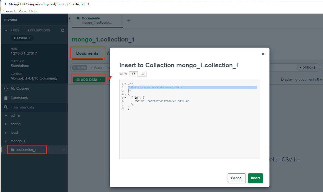The image size is (323, 192).
Task: Click Insert button in dialog
Action: (255, 178)
